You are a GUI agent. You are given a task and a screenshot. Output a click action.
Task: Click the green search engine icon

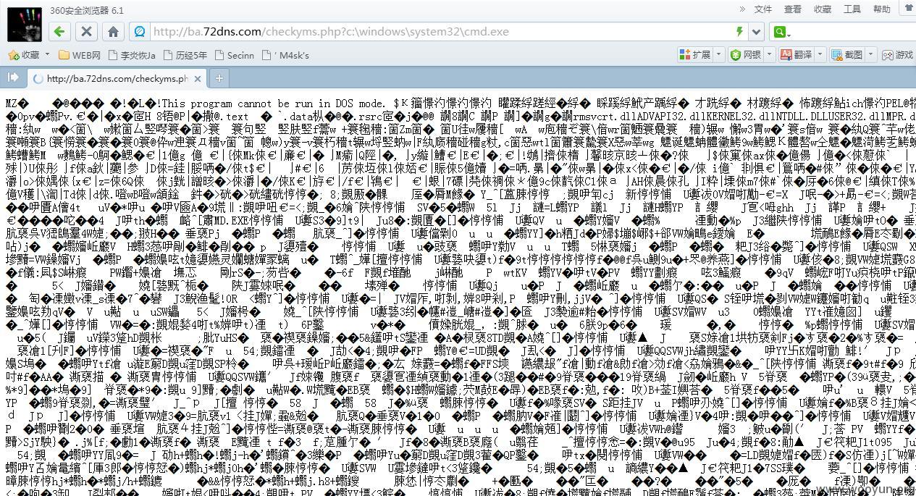(x=780, y=32)
